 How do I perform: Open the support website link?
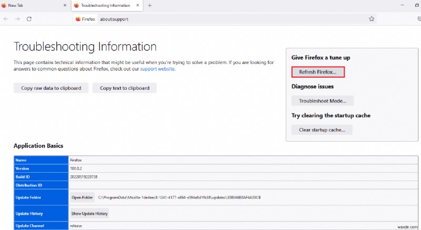157,69
